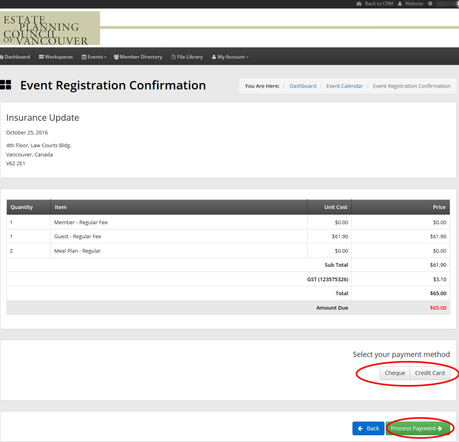
Task: Click the My Account person icon
Action: [215, 57]
